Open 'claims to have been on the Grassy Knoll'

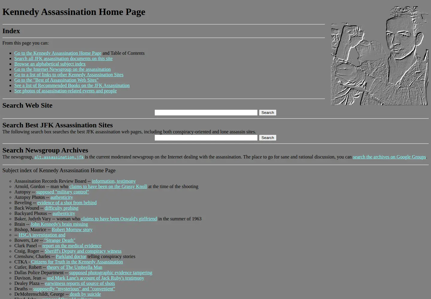(108, 187)
